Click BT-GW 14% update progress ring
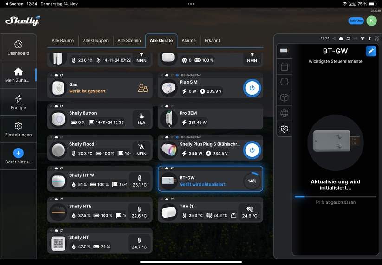Viewport: 382px width, 265px height. pyautogui.click(x=252, y=181)
